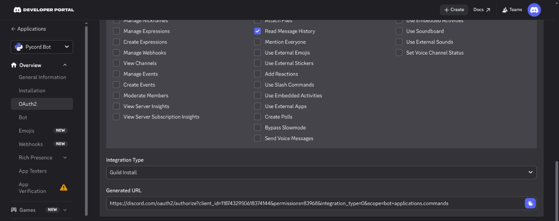Check Use External Sounds permission
The height and width of the screenshot is (221, 559).
(x=399, y=42)
